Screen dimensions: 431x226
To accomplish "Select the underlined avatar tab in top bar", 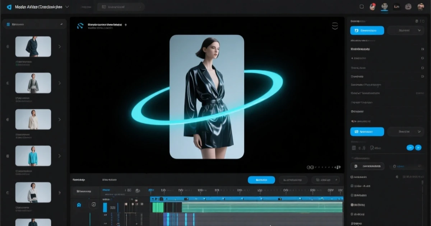I will pyautogui.click(x=385, y=6).
